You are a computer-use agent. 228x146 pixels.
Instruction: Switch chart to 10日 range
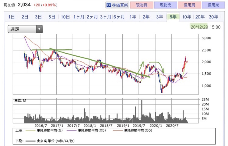click(65, 17)
